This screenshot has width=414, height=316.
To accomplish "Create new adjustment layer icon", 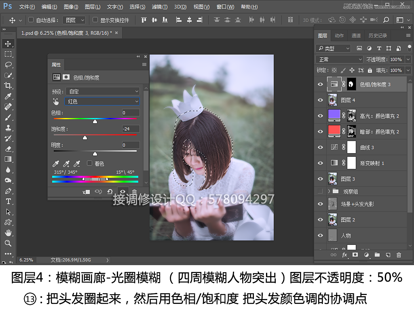I will pos(366,255).
